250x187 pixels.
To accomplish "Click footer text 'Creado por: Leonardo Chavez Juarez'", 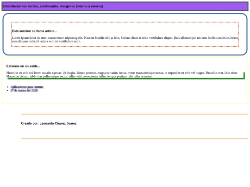I will (49, 123).
